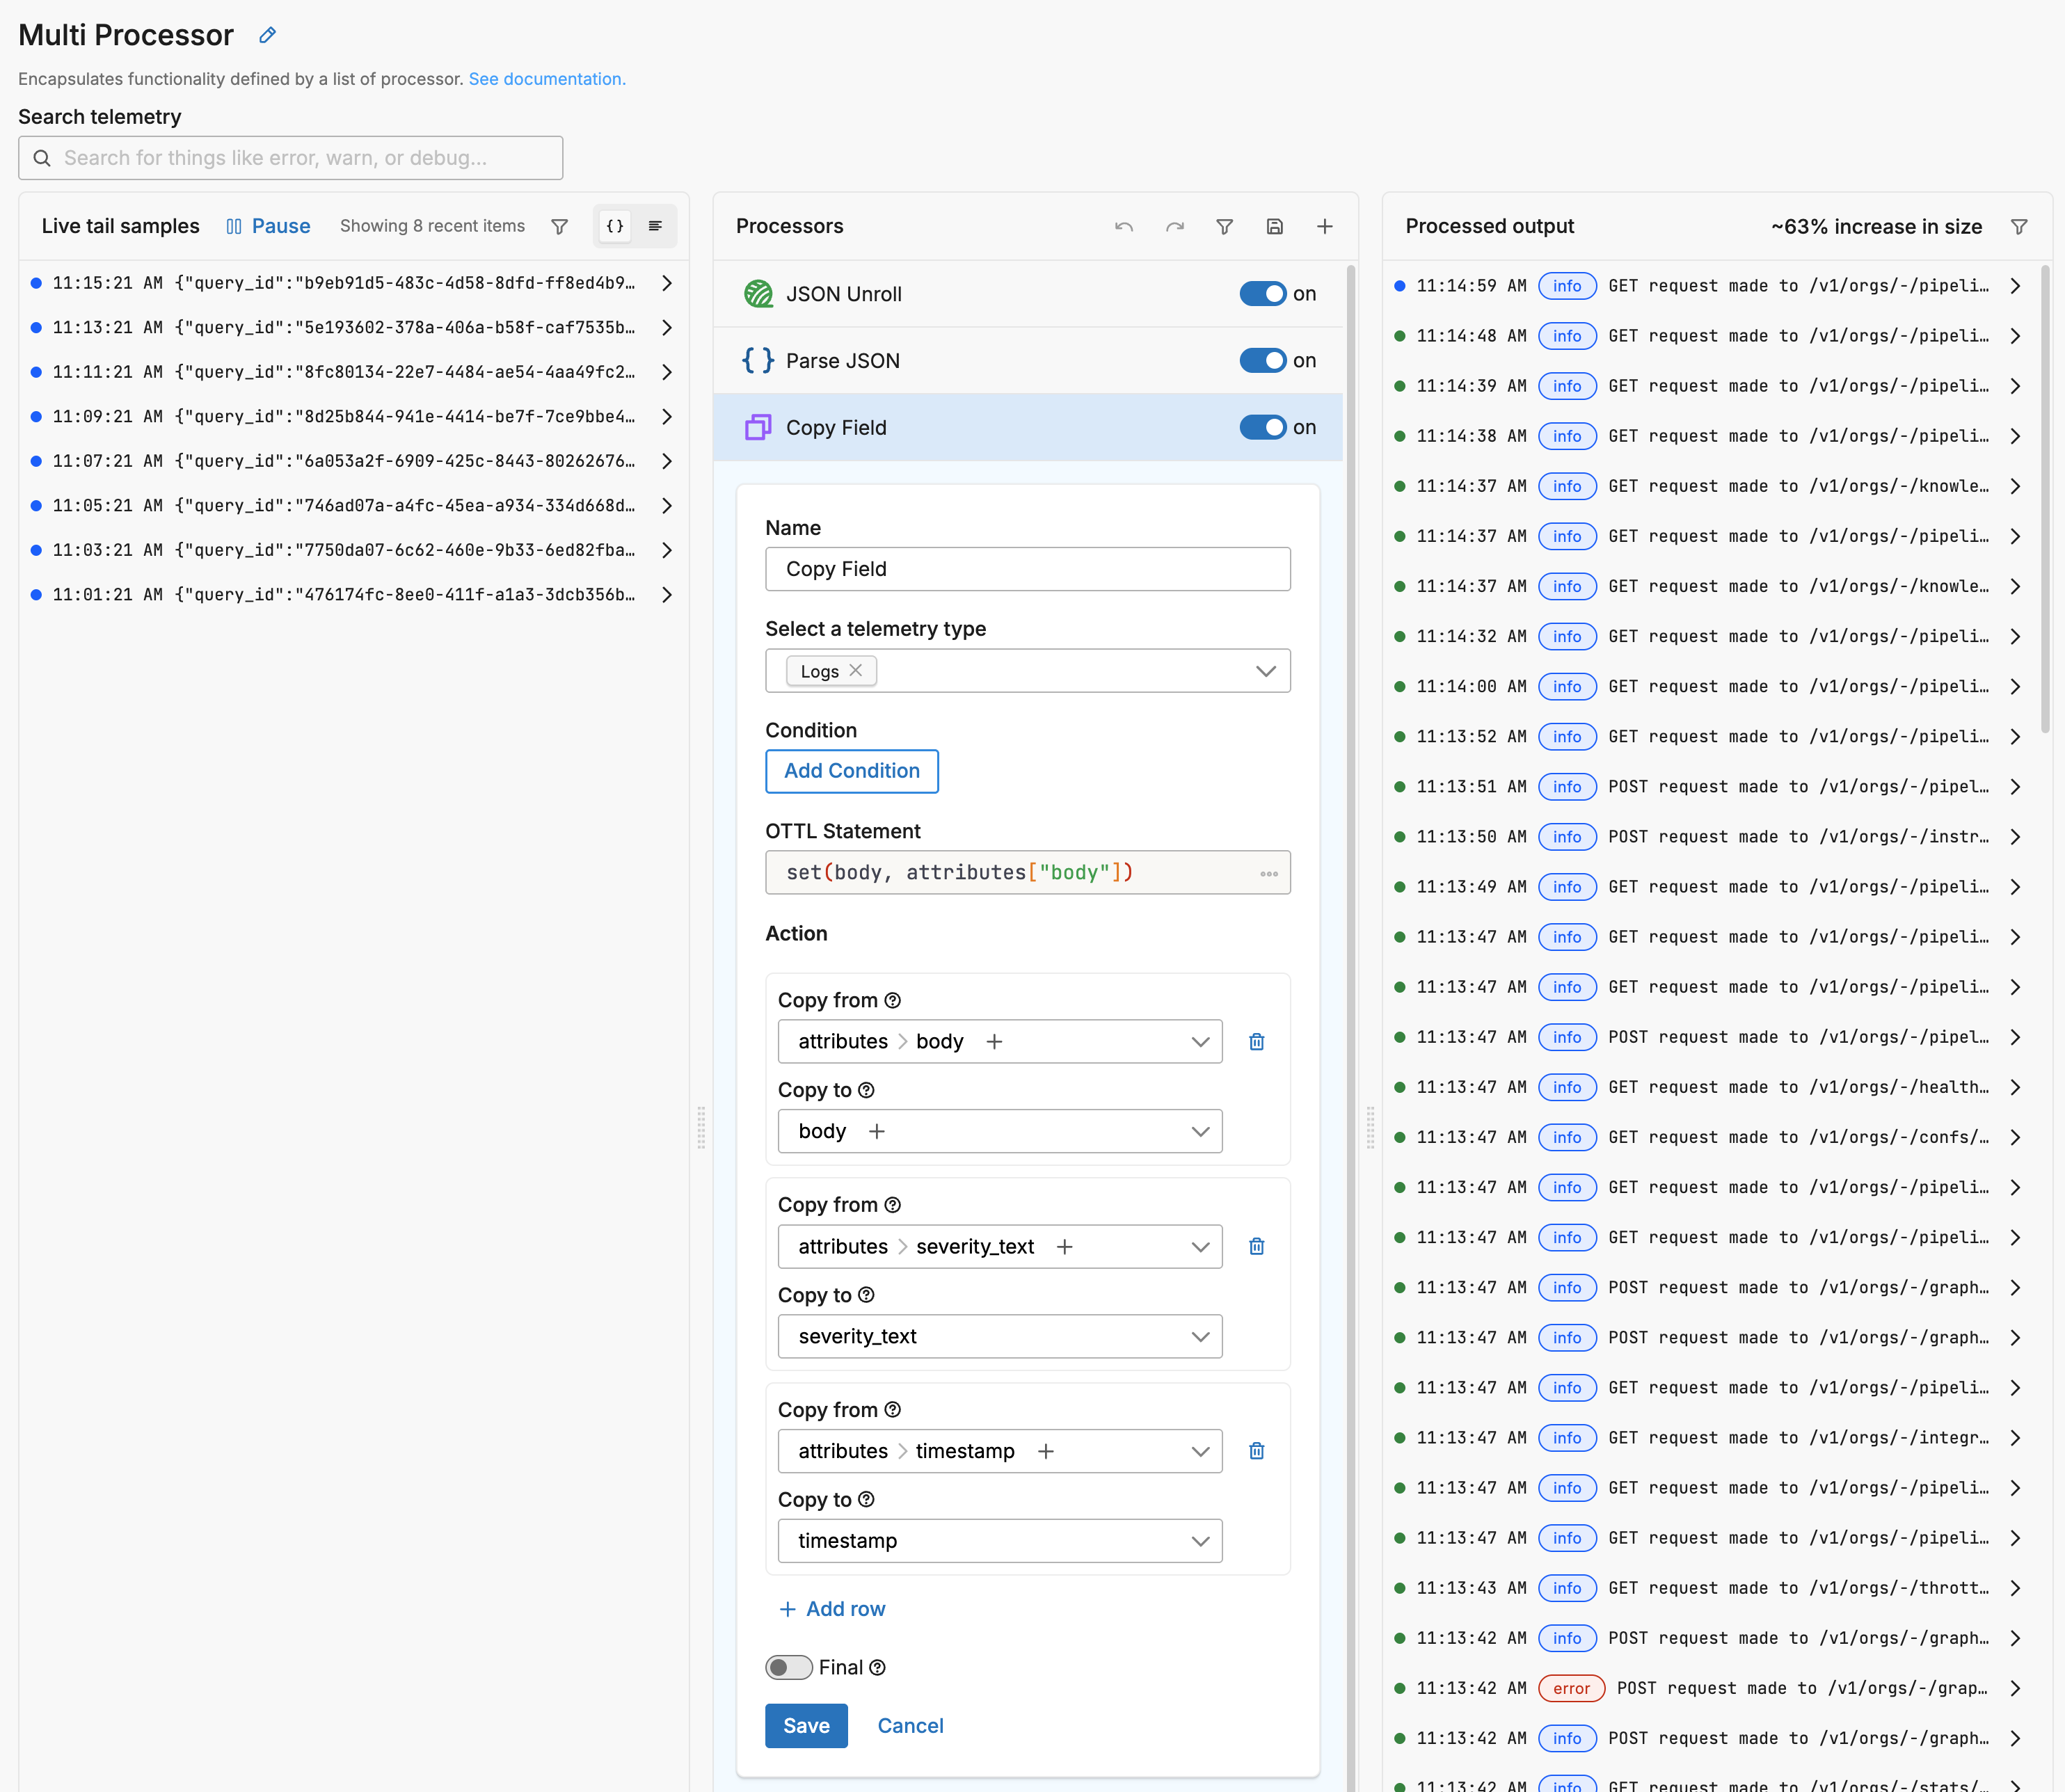
Task: Pause the live tail samples
Action: click(x=267, y=226)
